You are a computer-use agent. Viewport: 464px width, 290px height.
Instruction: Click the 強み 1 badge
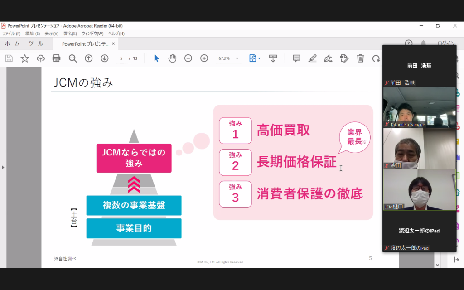[x=235, y=130]
